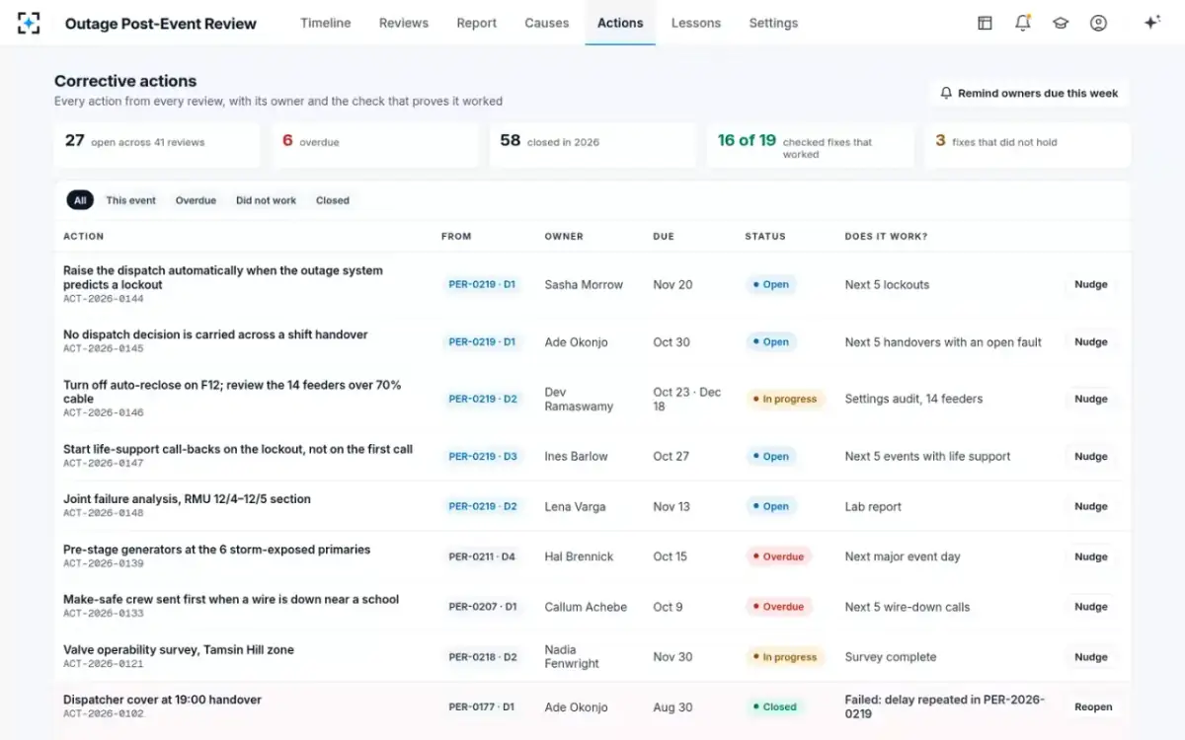The height and width of the screenshot is (740, 1185).
Task: Nudge owner of ACT-2026-0144
Action: [1091, 284]
